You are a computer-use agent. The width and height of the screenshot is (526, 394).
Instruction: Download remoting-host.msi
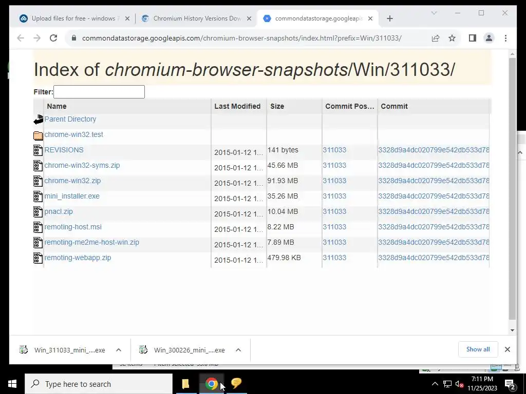click(x=73, y=227)
